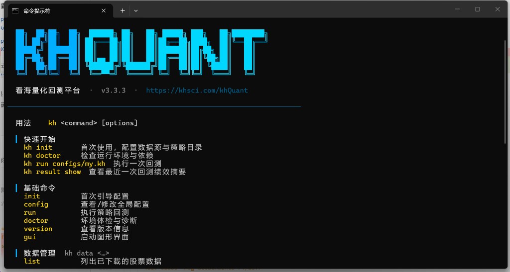Click the version text v3.3.3
The height and width of the screenshot is (272, 510).
pos(114,91)
